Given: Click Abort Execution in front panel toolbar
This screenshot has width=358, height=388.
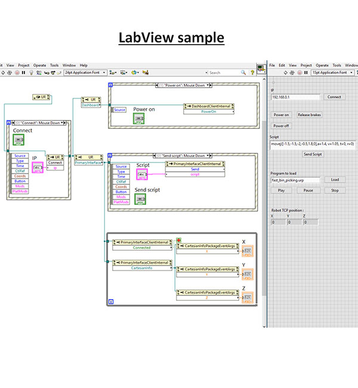Looking at the screenshot, I should point(300,72).
